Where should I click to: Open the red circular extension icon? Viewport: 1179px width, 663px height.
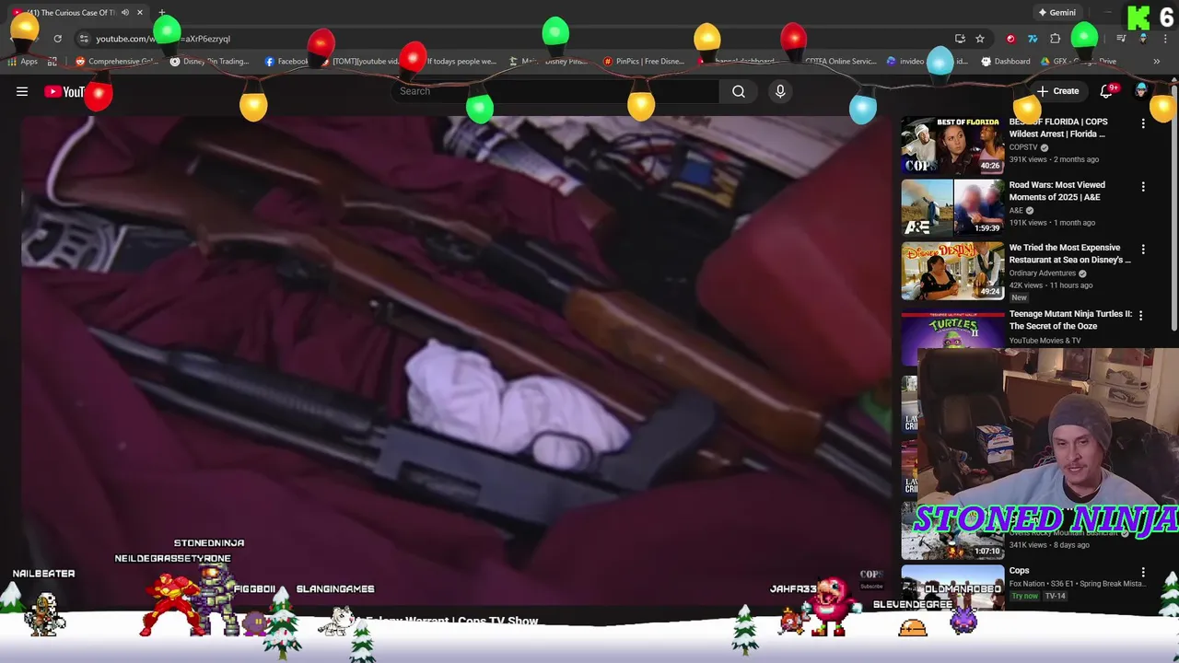[x=1010, y=39]
